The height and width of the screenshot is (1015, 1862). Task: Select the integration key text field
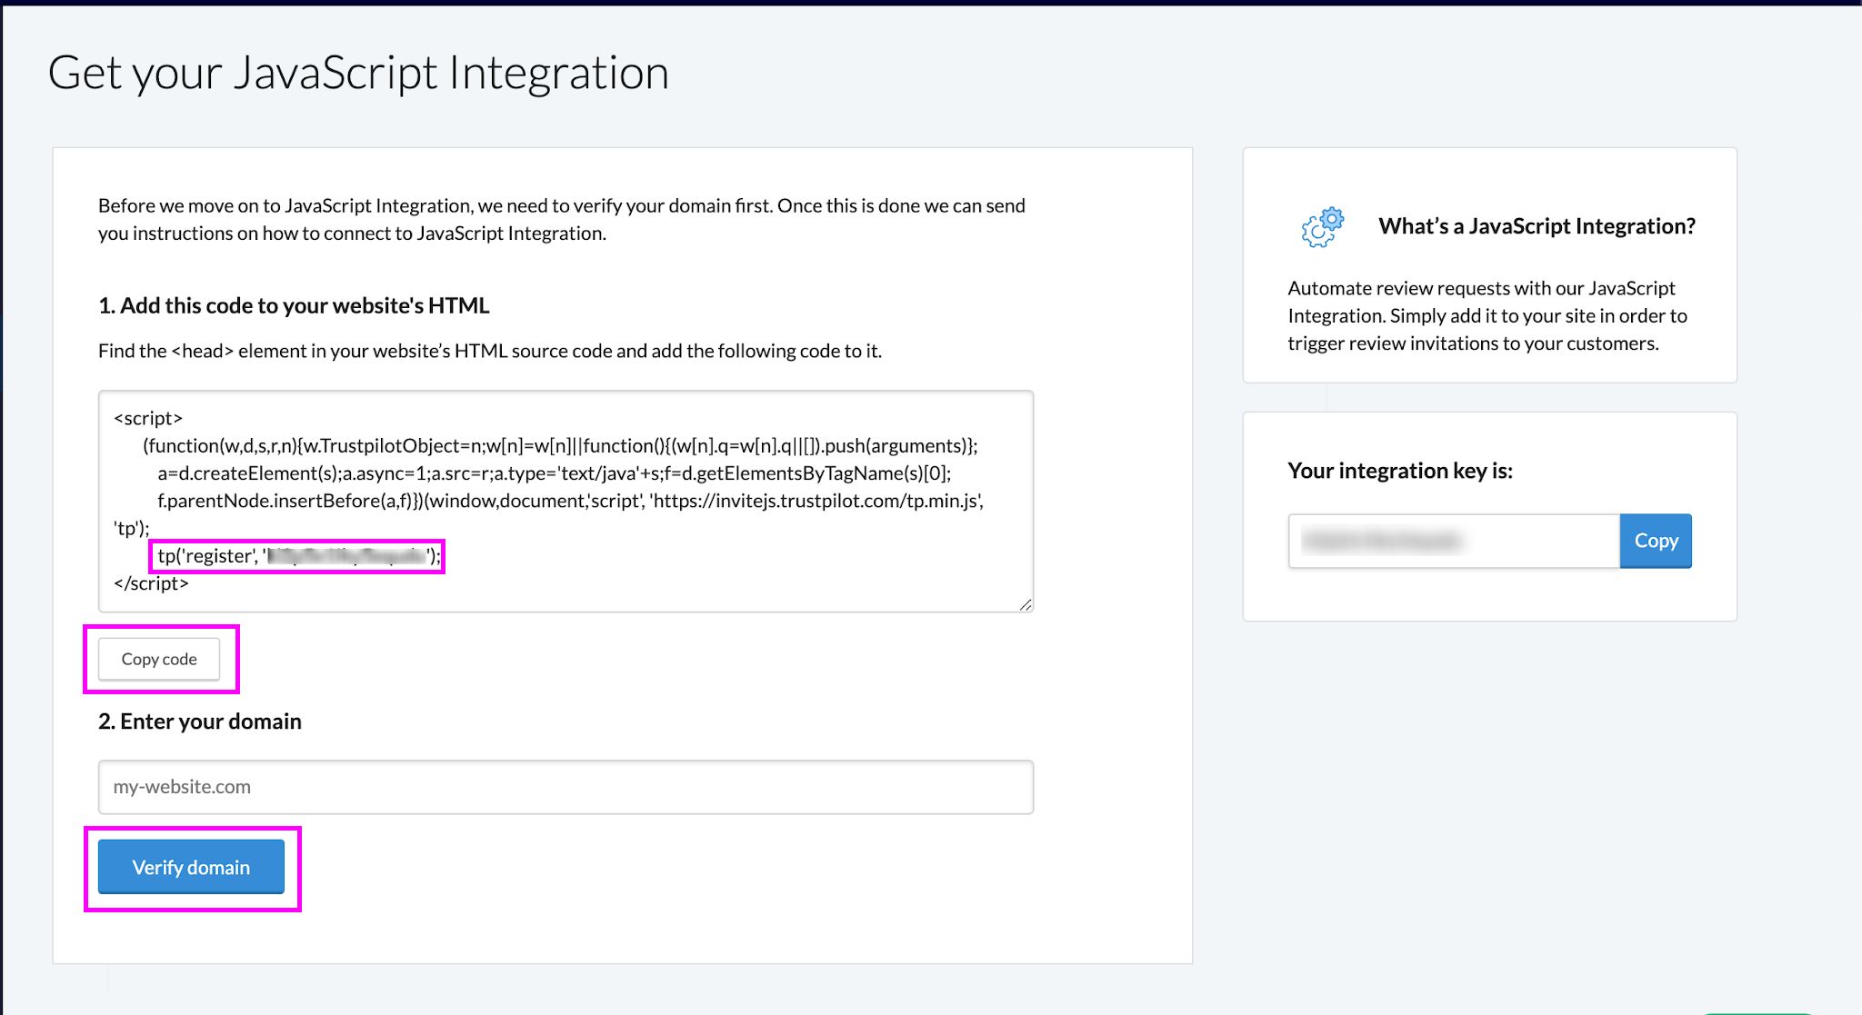(1454, 541)
